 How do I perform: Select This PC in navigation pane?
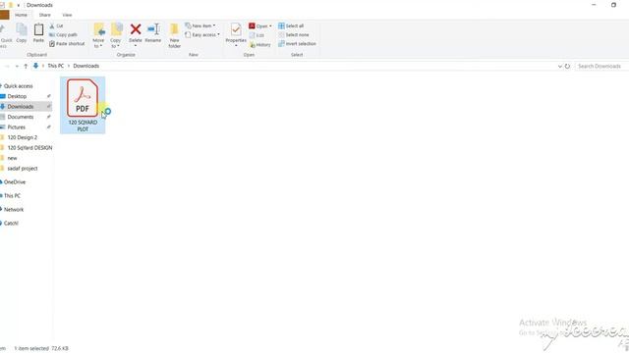(12, 196)
